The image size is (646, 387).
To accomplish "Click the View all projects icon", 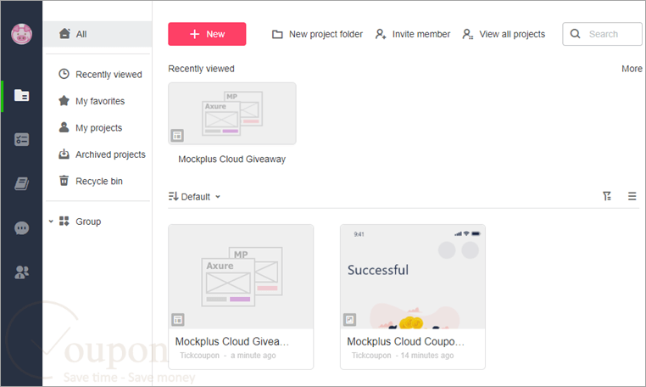I will (x=468, y=34).
